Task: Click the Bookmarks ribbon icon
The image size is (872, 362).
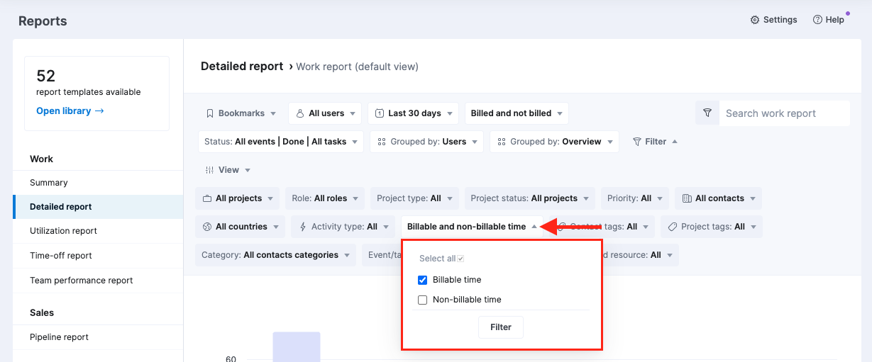Action: (x=209, y=113)
